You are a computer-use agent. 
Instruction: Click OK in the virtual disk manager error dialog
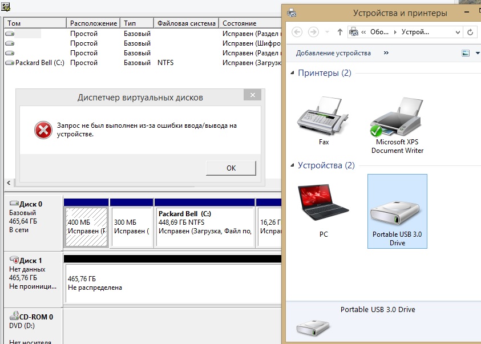pyautogui.click(x=231, y=168)
